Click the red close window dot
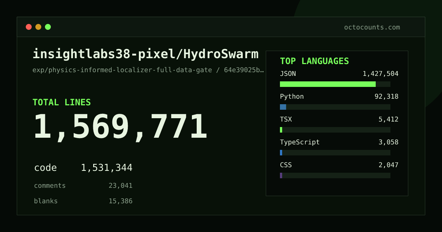The image size is (442, 232). point(29,27)
